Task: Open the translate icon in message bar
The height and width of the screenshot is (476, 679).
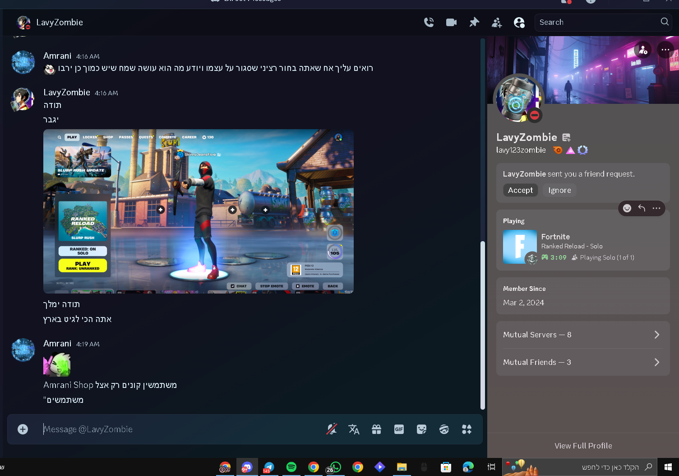Action: (x=354, y=429)
